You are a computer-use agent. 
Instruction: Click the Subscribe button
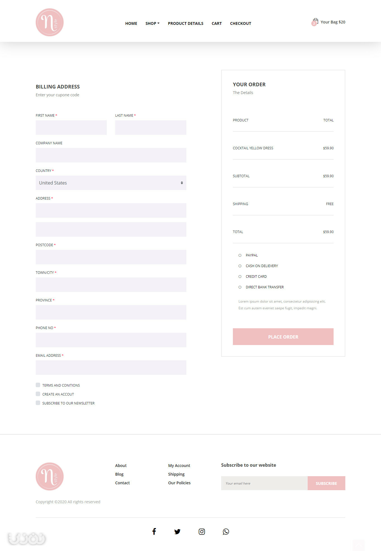pos(326,483)
